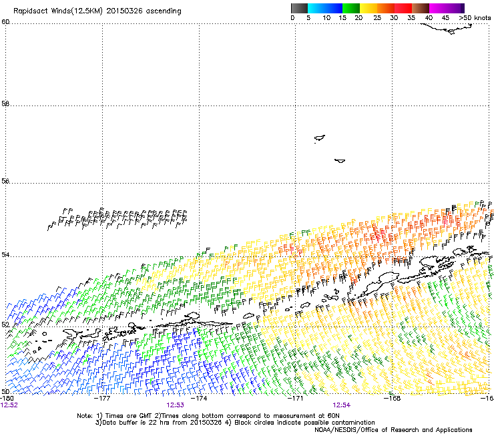Click the longitude axis label '-168'
Image resolution: width=494 pixels, height=434 pixels.
[393, 399]
